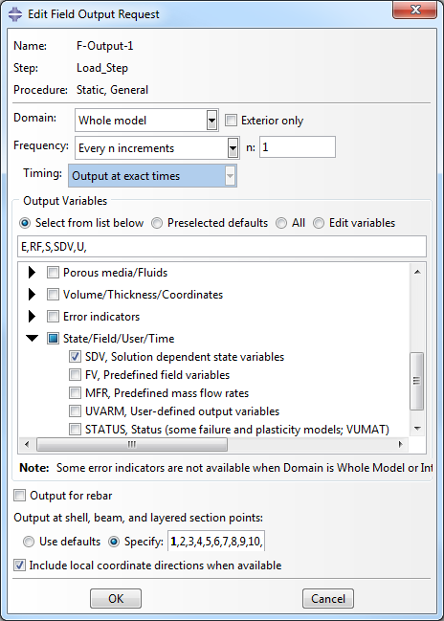
Task: Enable the Output for rebar checkbox
Action: click(19, 496)
